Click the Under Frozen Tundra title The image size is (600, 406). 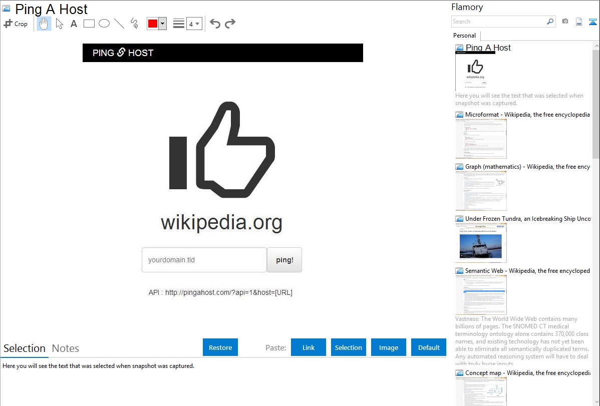pyautogui.click(x=528, y=218)
